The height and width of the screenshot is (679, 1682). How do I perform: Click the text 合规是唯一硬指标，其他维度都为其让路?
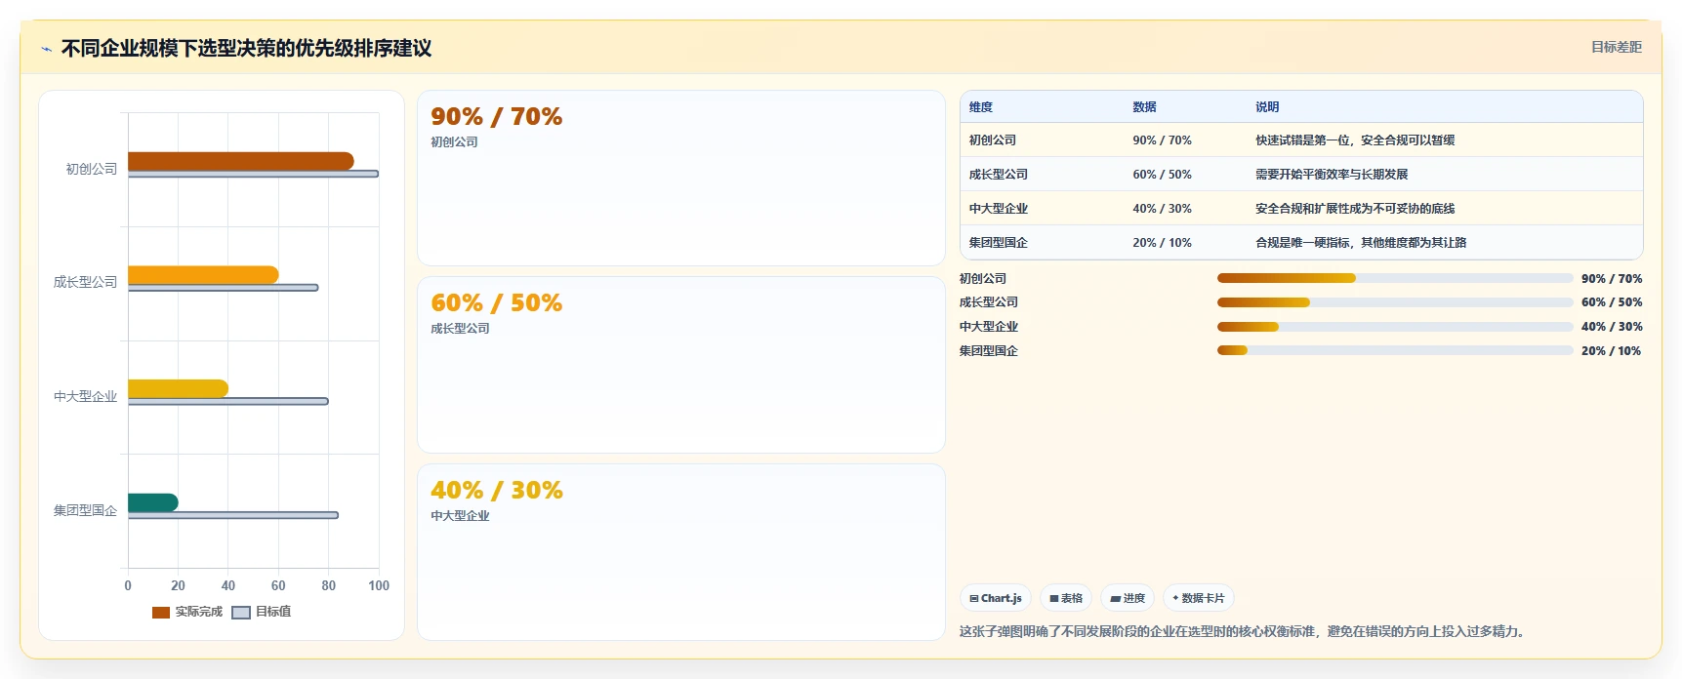[x=1361, y=243]
